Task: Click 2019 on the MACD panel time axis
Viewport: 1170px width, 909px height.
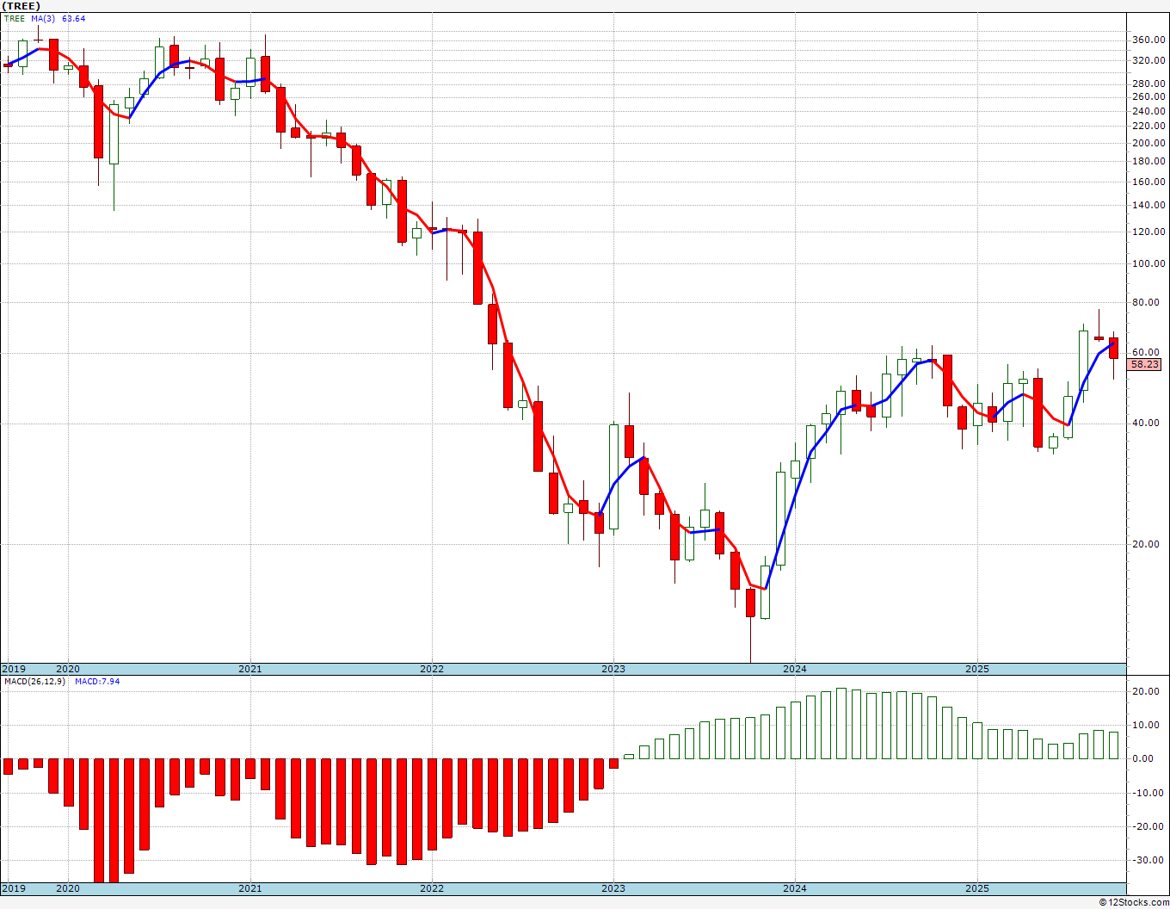Action: coord(13,888)
